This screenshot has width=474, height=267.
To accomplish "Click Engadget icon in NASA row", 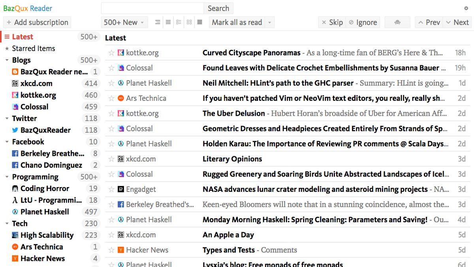I will [x=121, y=189].
